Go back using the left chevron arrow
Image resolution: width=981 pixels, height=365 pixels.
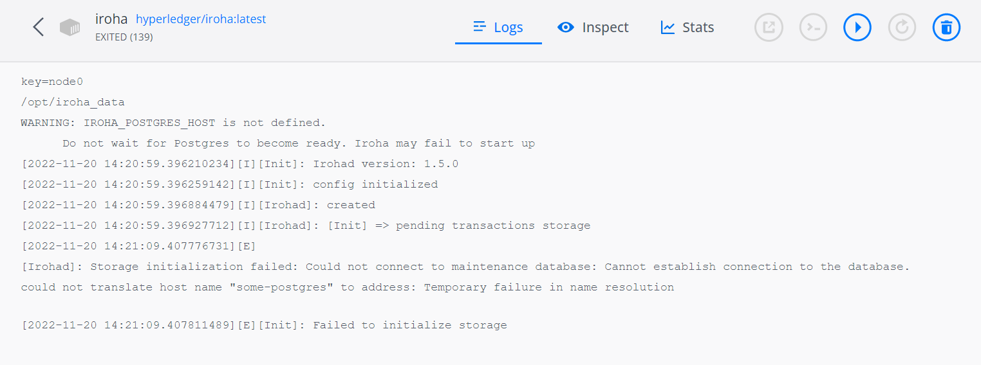(x=39, y=27)
